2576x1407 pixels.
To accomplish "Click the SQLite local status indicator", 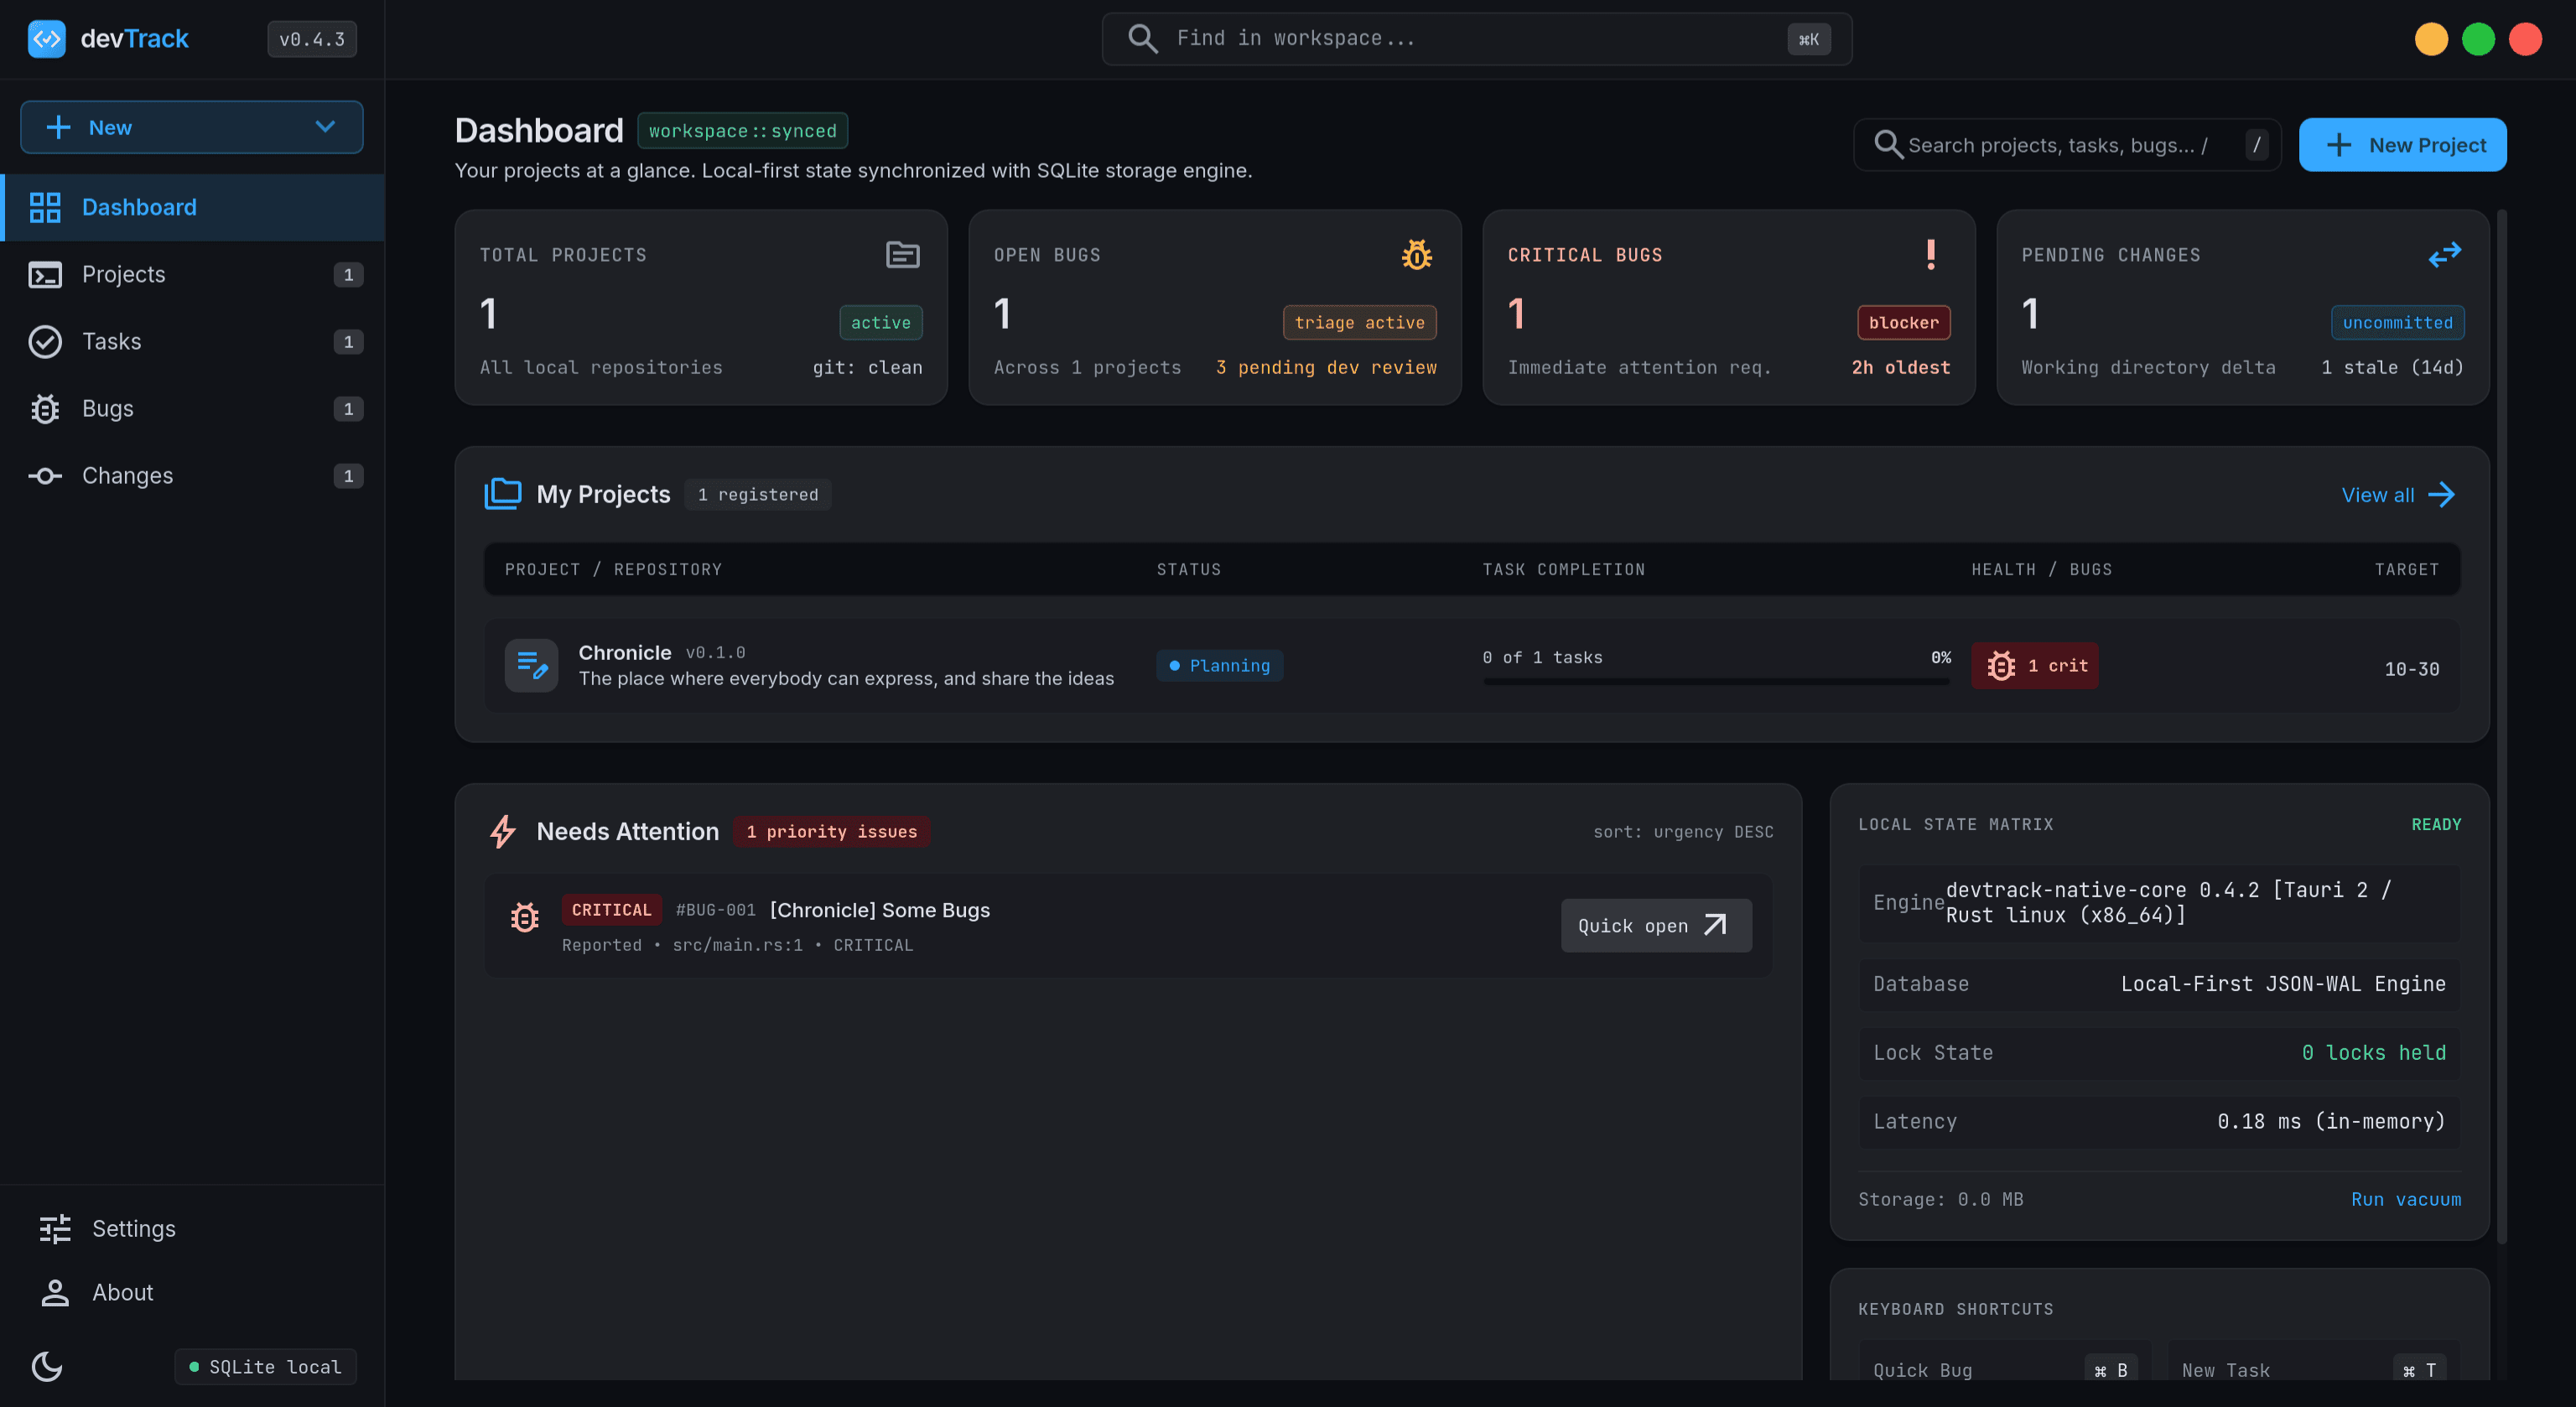I will click(x=265, y=1366).
